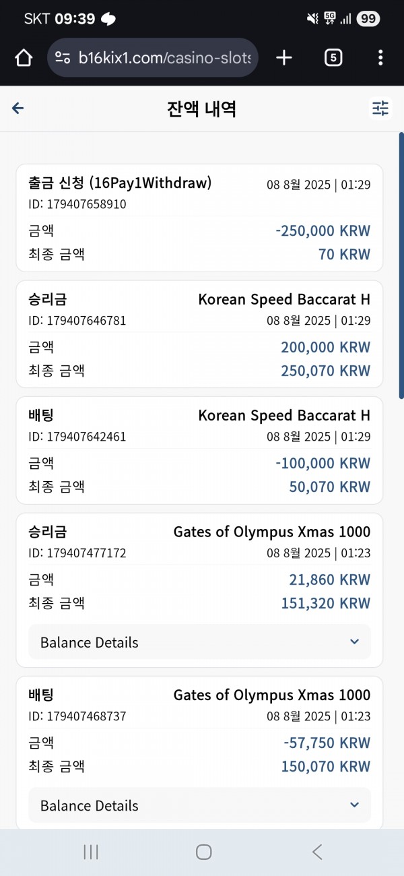Expand Balance Details under -57,750 KRW bet
This screenshot has width=404, height=876.
(x=199, y=805)
